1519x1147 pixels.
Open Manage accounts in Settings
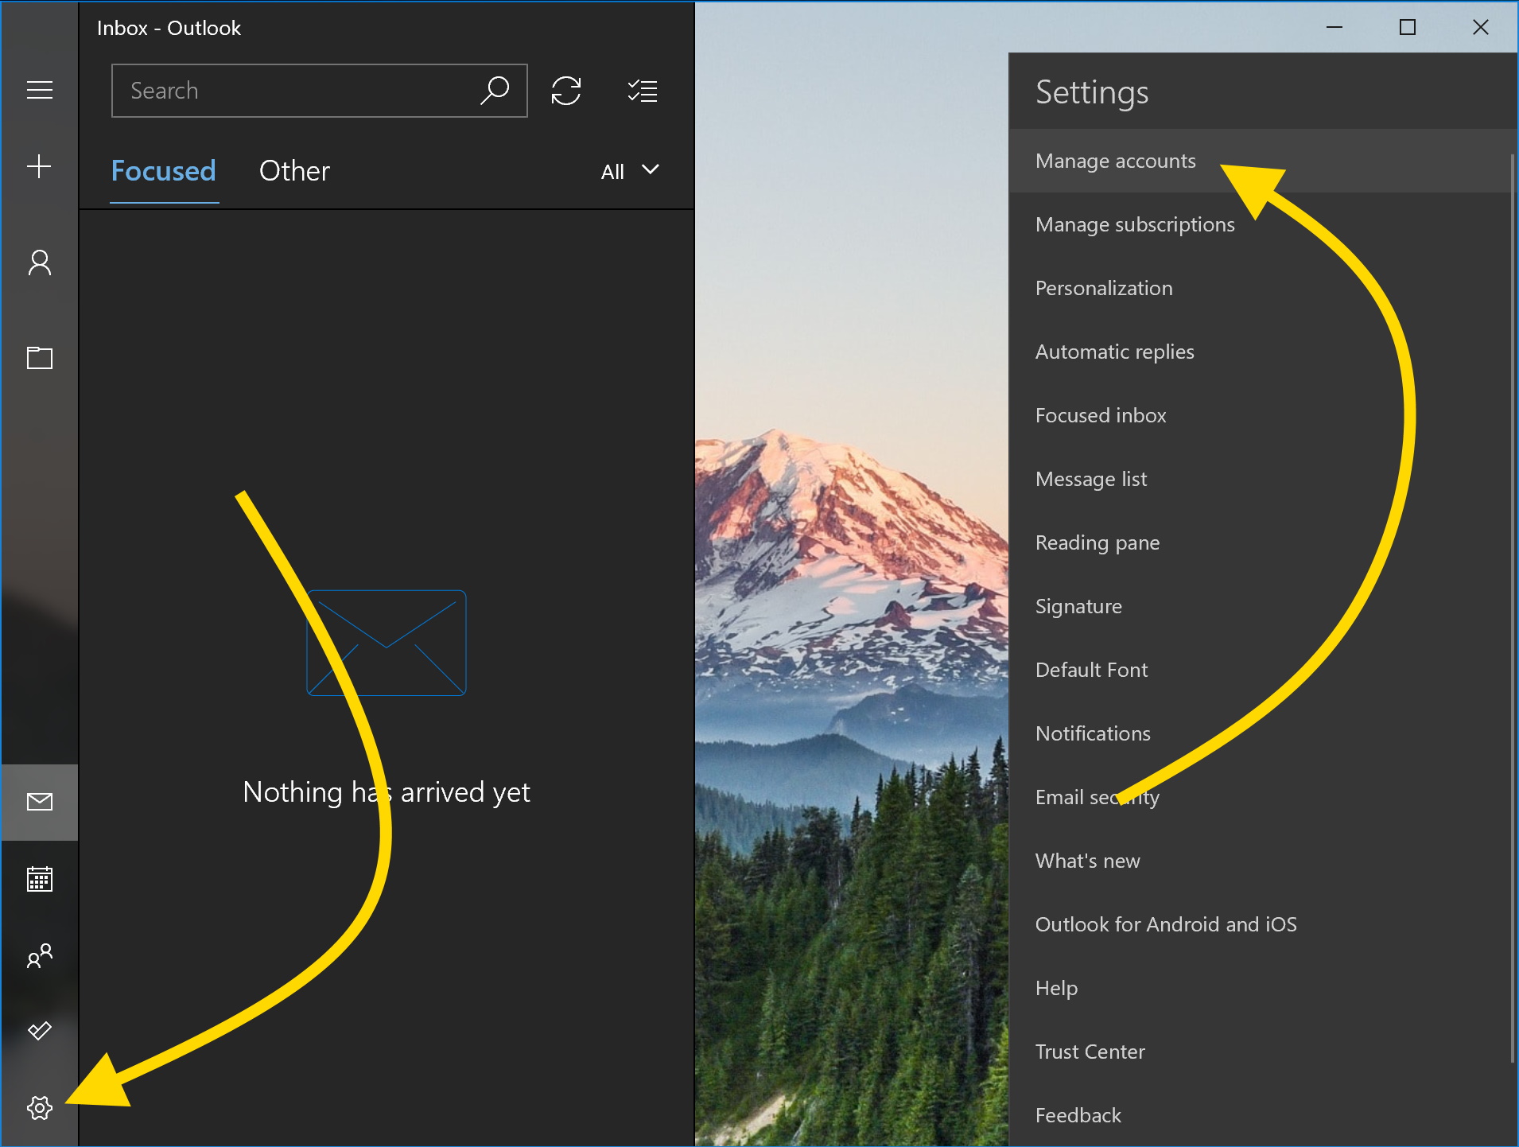(x=1115, y=160)
